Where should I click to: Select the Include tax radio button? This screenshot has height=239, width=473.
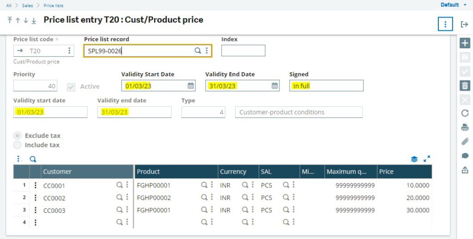pyautogui.click(x=18, y=145)
